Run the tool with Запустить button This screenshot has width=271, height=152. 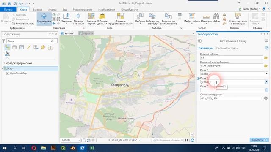click(x=259, y=140)
